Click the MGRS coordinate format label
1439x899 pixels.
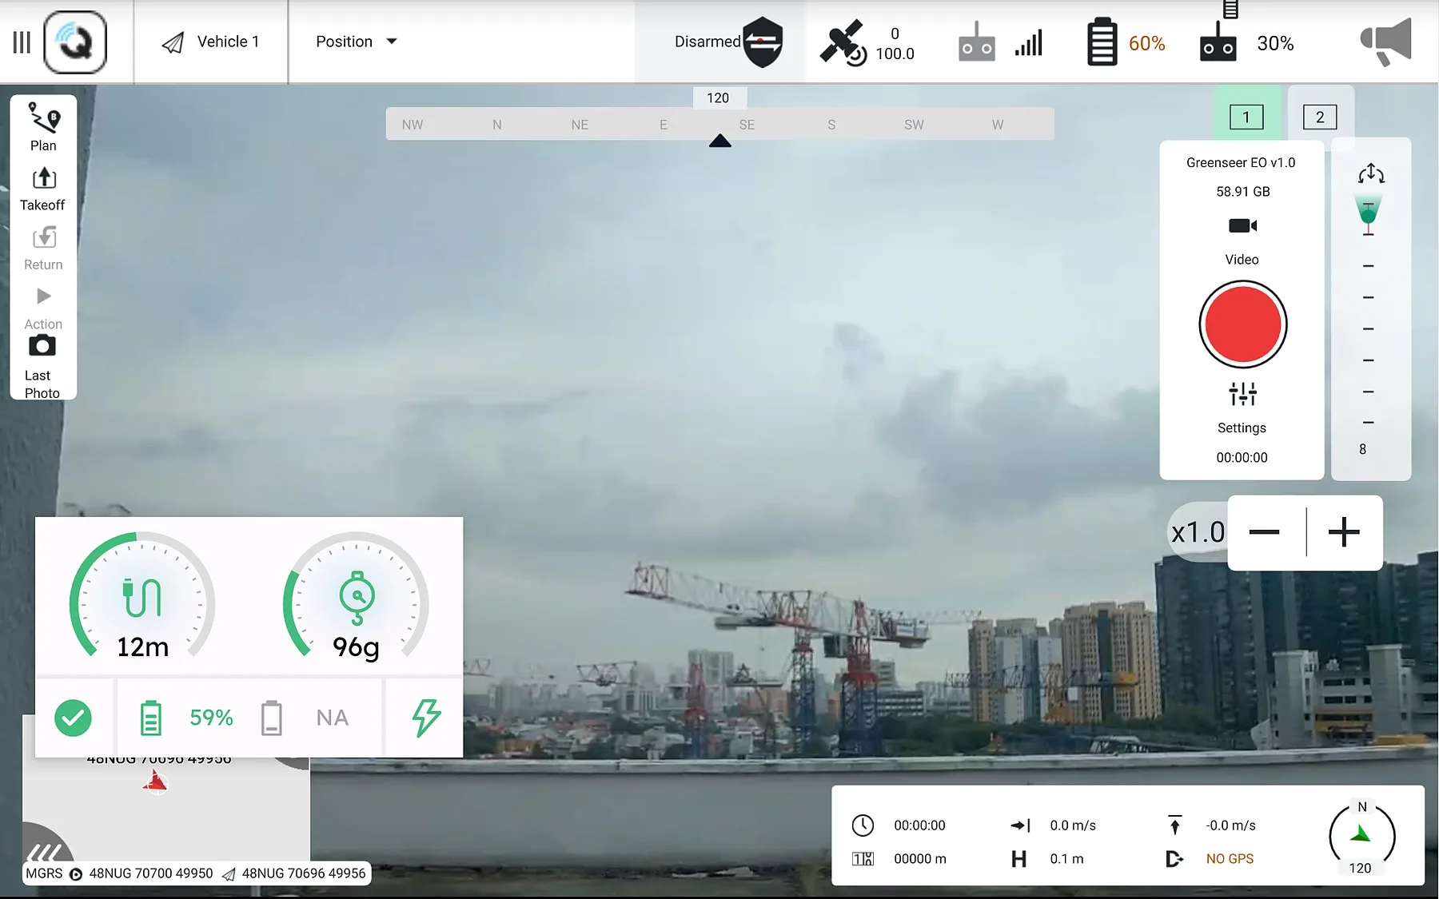(x=44, y=873)
